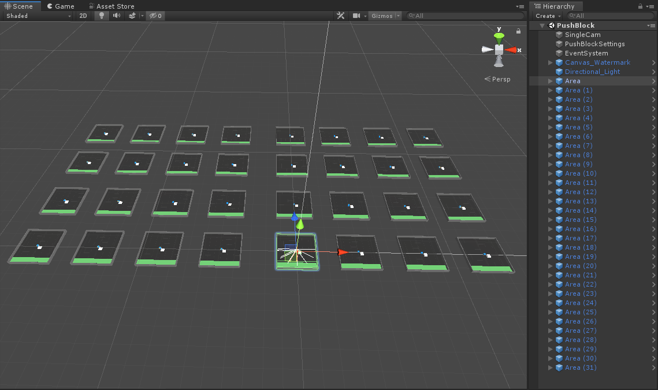This screenshot has height=390, width=658.
Task: Select Area (15) in Hierarchy
Action: pyautogui.click(x=581, y=220)
